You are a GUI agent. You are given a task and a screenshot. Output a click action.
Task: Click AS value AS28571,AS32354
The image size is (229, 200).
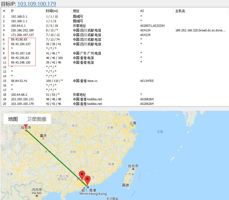click(152, 26)
